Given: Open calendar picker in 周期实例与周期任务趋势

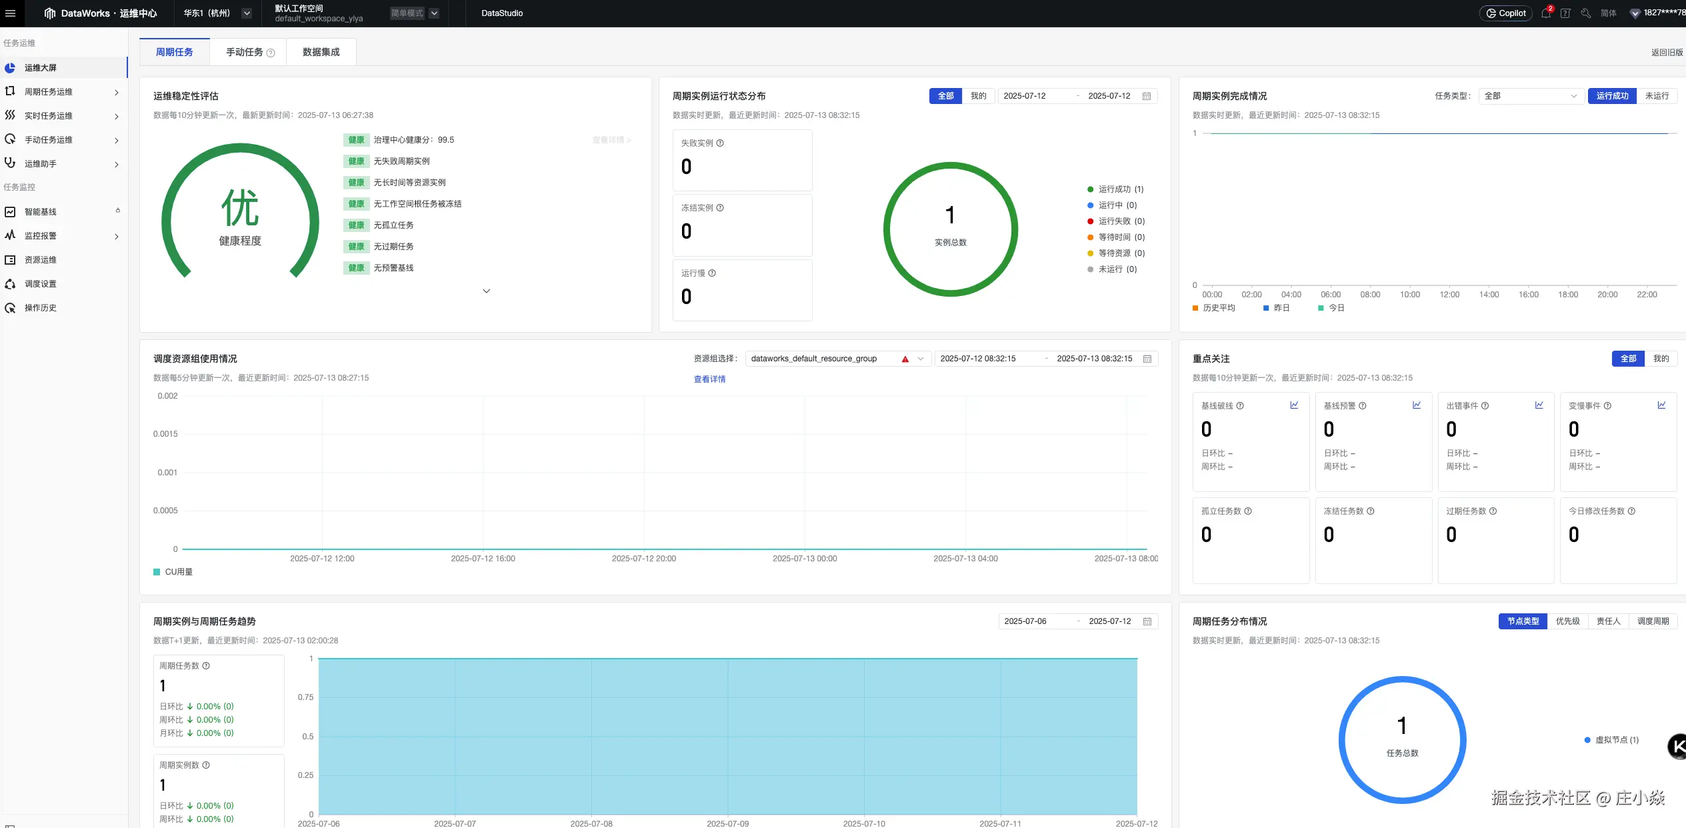Looking at the screenshot, I should (1147, 621).
